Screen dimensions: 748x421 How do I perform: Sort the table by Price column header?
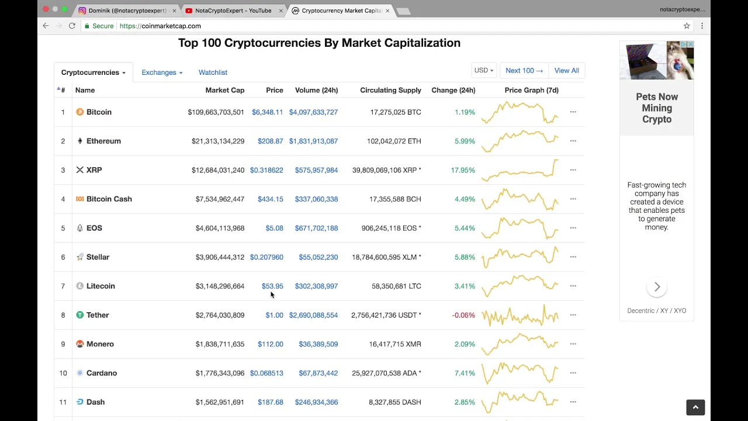[275, 90]
